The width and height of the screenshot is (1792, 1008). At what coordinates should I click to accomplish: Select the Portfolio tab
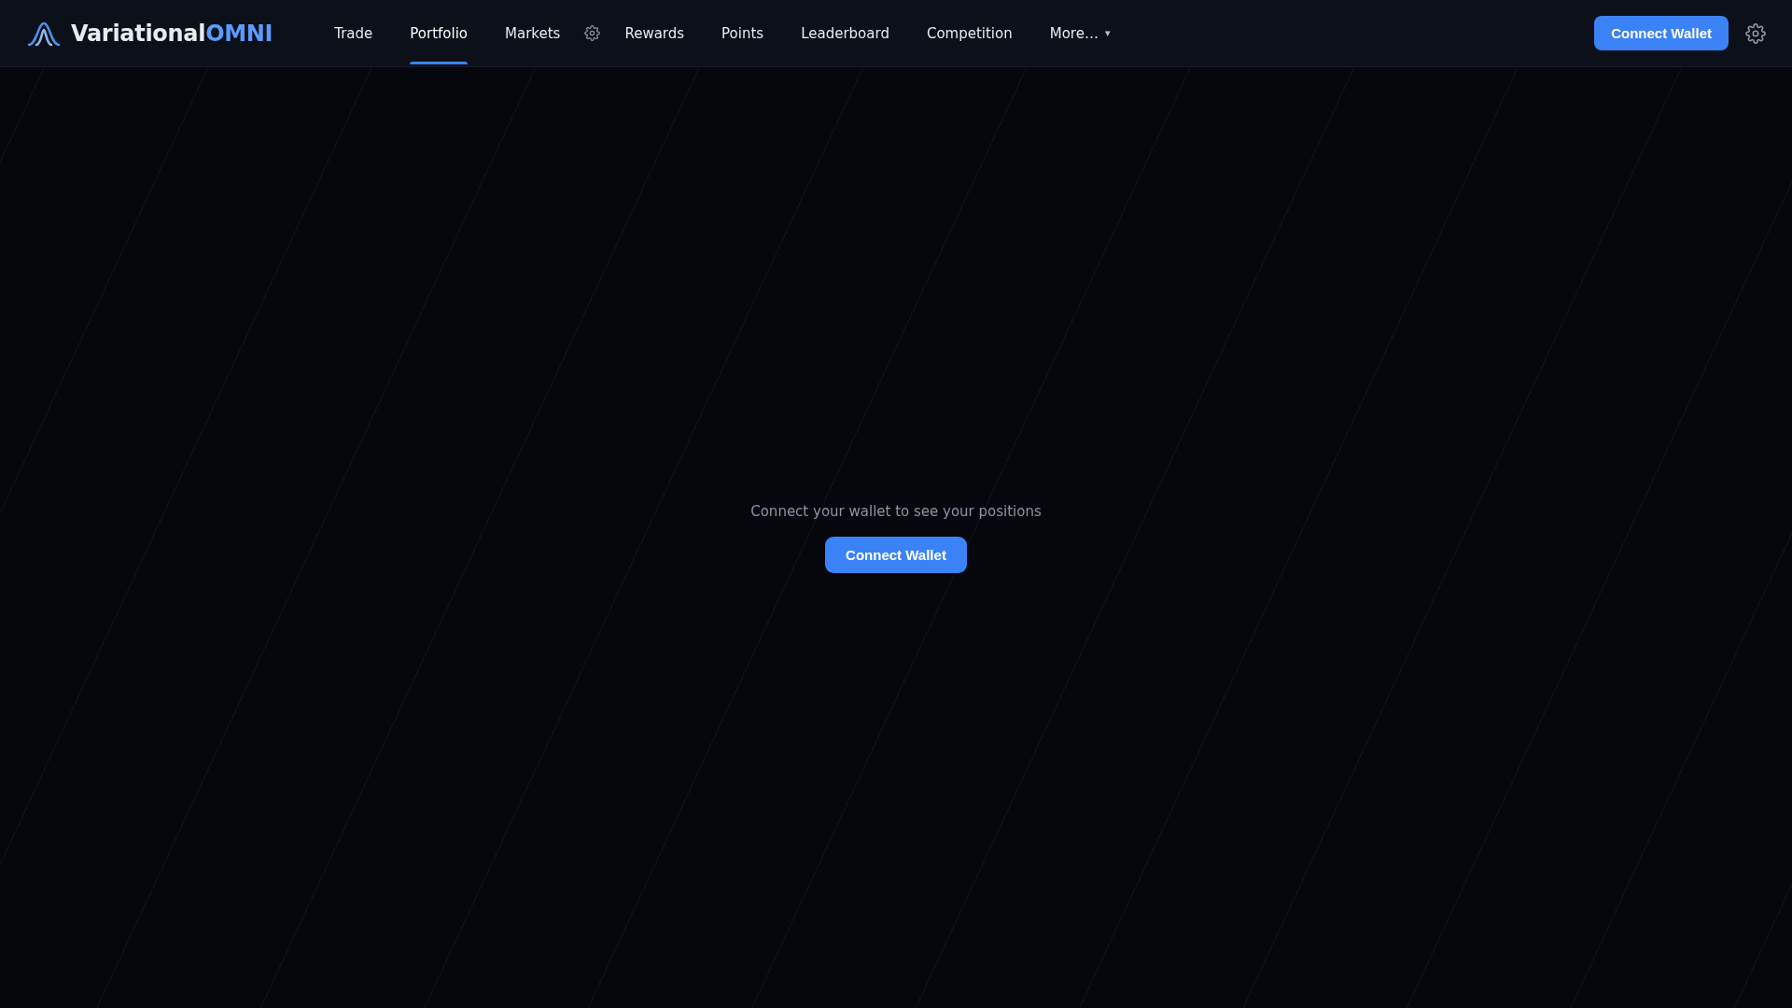point(439,34)
